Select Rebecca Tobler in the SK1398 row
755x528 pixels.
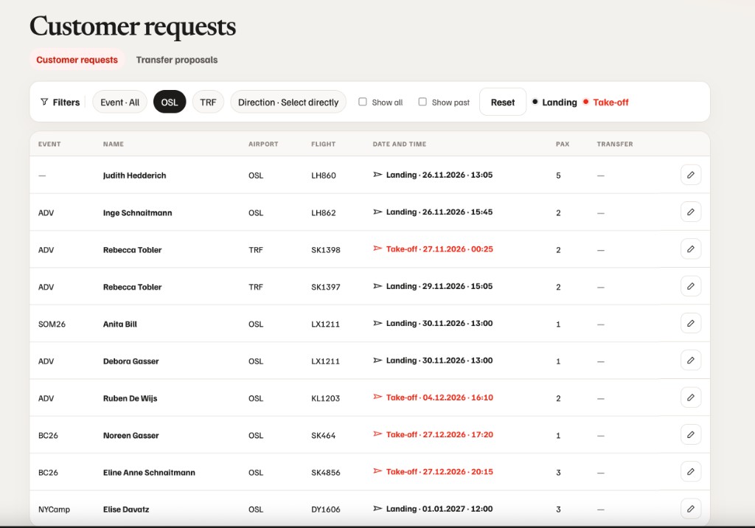(133, 249)
